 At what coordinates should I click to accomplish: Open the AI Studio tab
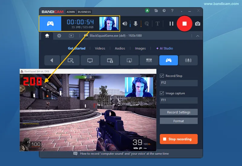pyautogui.click(x=165, y=48)
